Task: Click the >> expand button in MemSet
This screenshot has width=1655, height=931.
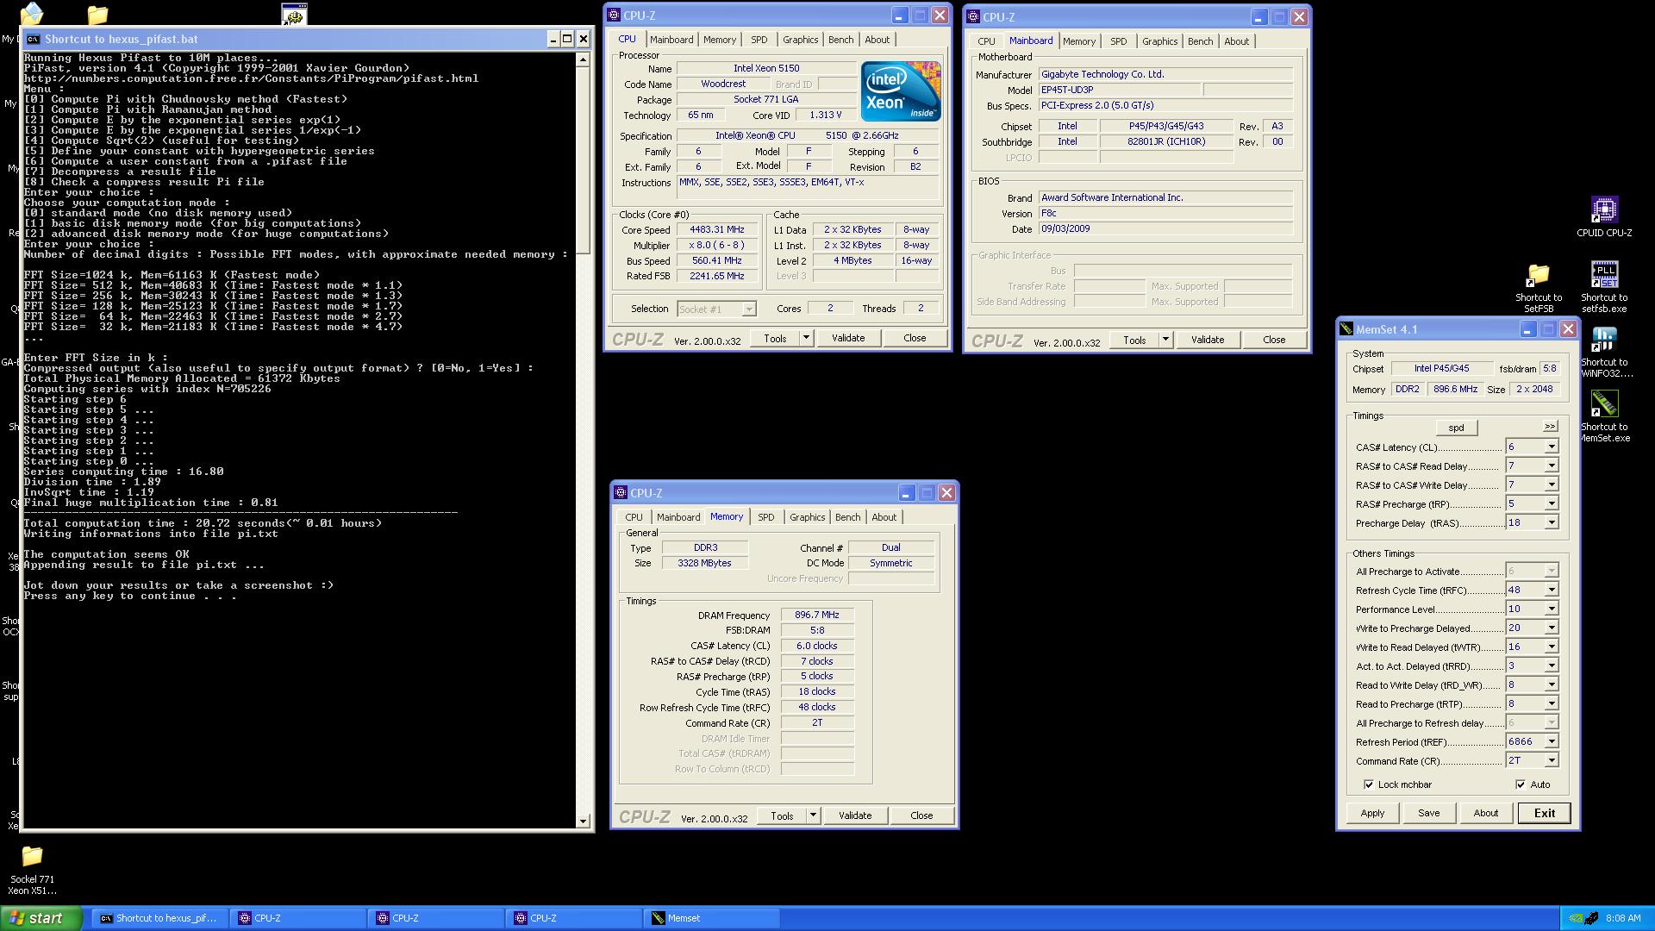Action: point(1550,427)
